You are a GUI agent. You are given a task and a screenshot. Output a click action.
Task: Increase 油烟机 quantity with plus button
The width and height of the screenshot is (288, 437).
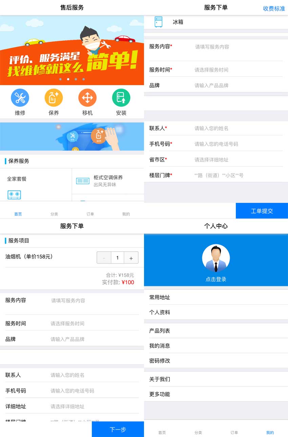tap(131, 258)
